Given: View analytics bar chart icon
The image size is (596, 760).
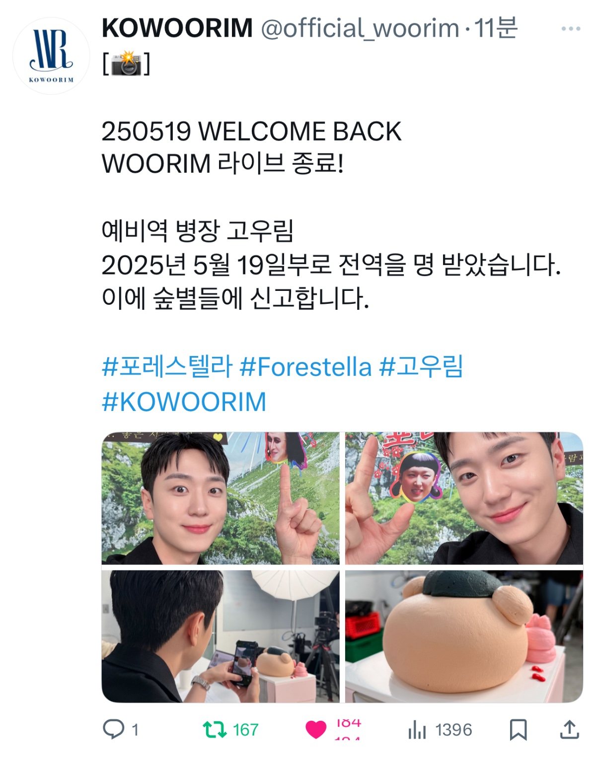Looking at the screenshot, I should tap(417, 730).
